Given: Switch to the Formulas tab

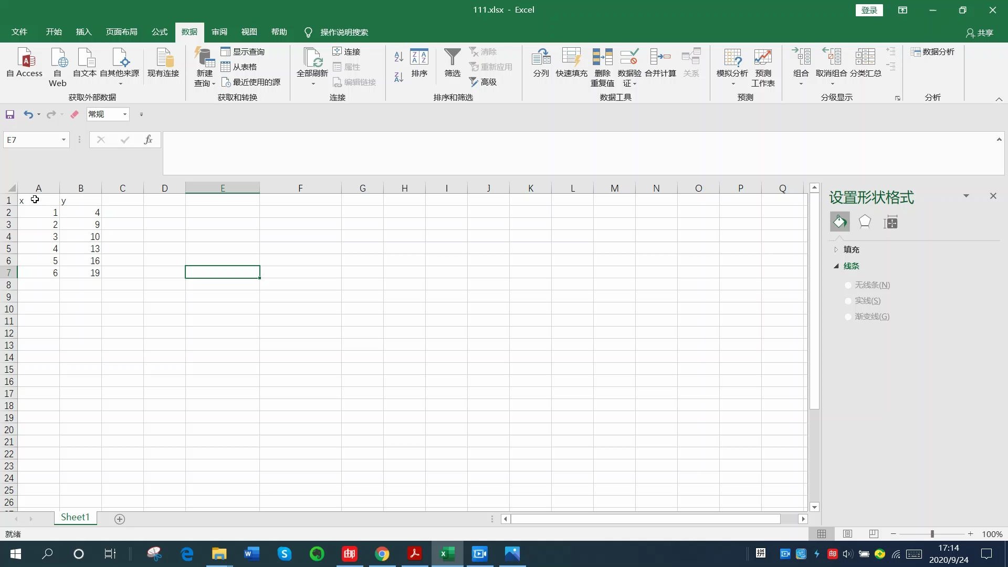Looking at the screenshot, I should click(x=159, y=32).
